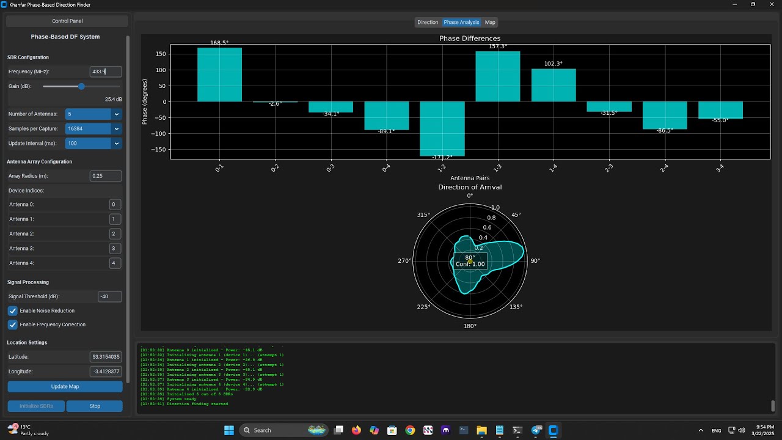
Task: Disable the Enable Noise Reduction checkbox
Action: point(13,310)
